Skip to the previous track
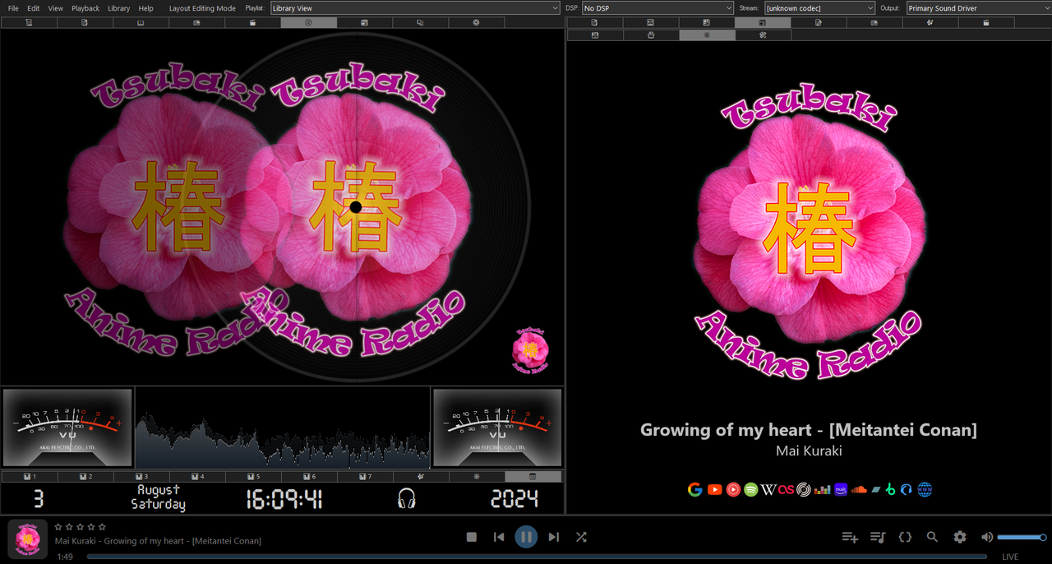The height and width of the screenshot is (564, 1052). click(x=499, y=537)
